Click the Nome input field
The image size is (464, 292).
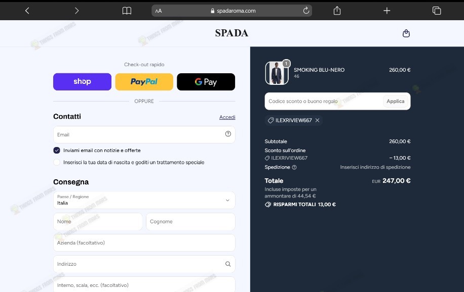point(98,221)
